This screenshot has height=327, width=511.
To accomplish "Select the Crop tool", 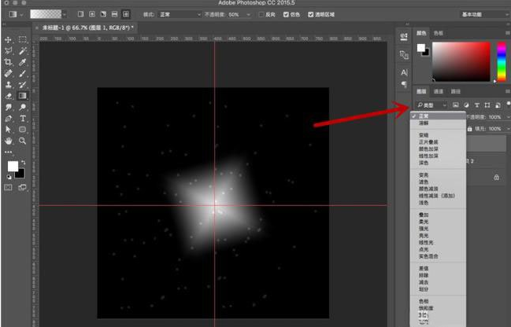I will coord(8,62).
